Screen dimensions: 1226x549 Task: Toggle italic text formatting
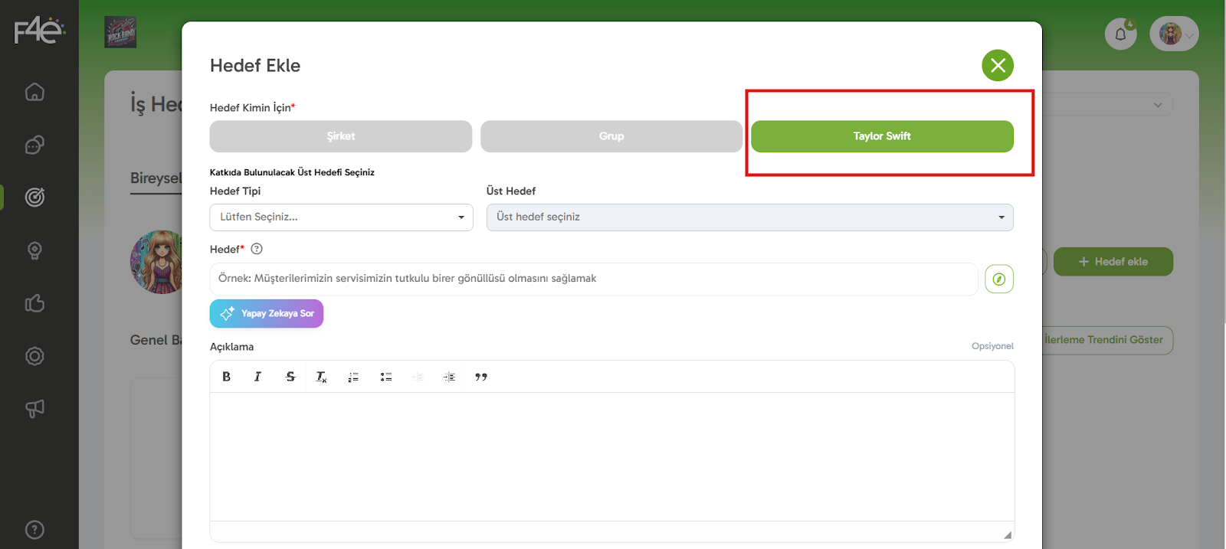(257, 377)
